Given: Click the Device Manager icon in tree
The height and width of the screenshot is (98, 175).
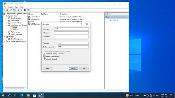Looking at the screenshot, I should pyautogui.click(x=9, y=34).
